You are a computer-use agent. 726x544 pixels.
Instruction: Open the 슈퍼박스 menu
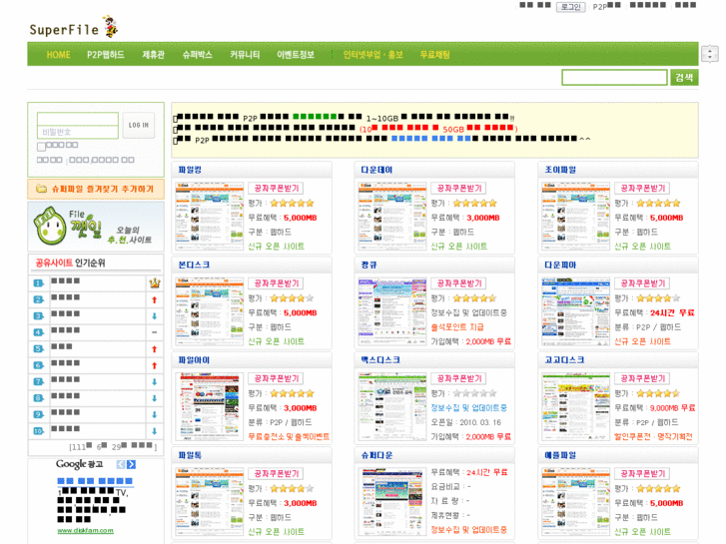pos(198,55)
